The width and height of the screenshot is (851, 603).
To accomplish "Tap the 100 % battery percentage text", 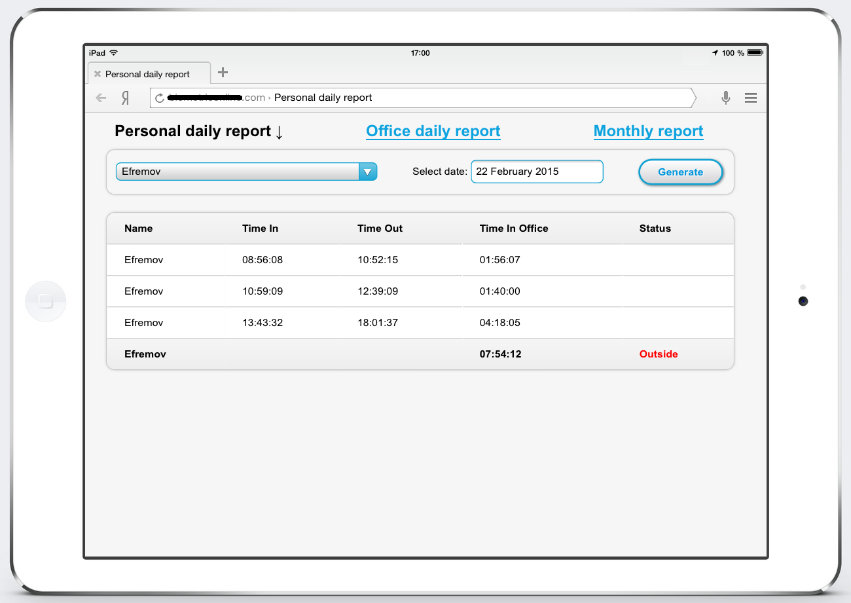I will 733,52.
